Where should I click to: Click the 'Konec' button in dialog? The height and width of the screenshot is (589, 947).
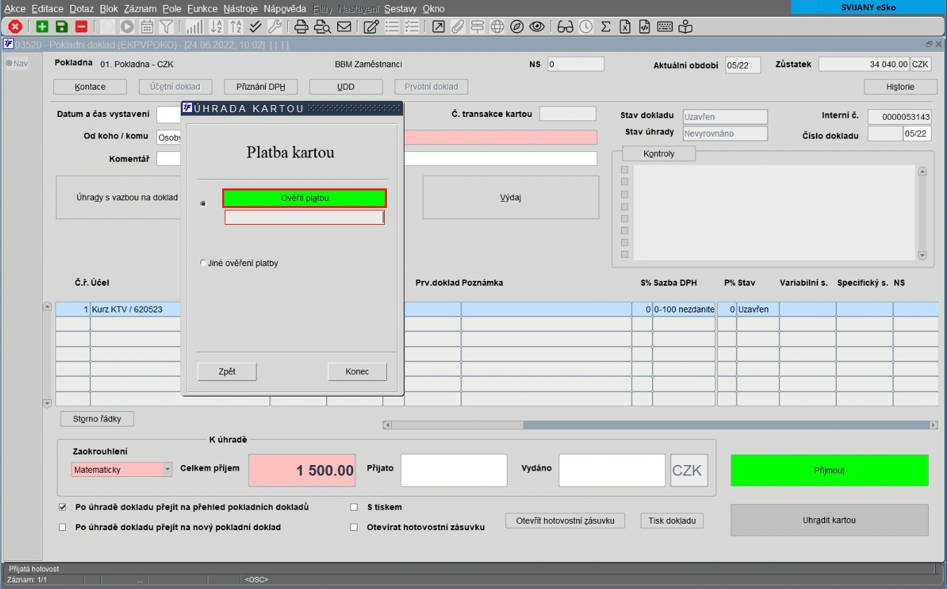pyautogui.click(x=357, y=371)
